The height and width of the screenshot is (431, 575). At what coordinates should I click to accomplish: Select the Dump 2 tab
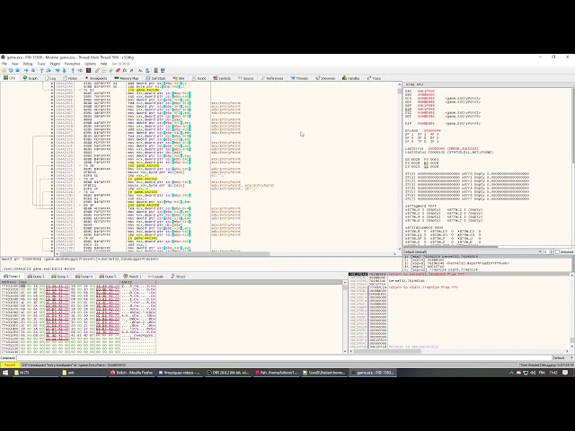(x=36, y=277)
